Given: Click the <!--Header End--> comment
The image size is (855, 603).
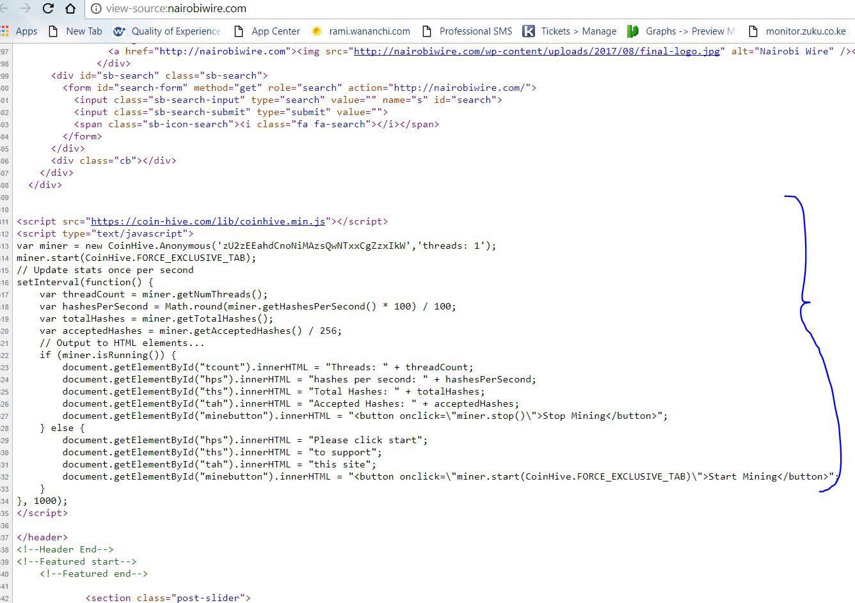Looking at the screenshot, I should click(x=65, y=549).
